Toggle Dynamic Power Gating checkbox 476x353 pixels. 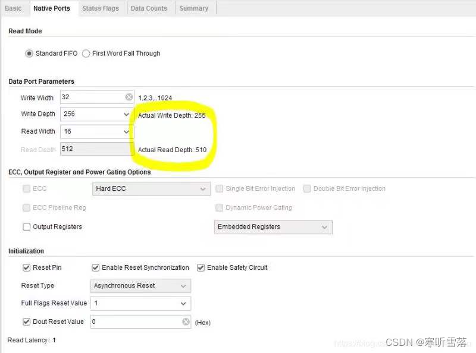click(219, 208)
